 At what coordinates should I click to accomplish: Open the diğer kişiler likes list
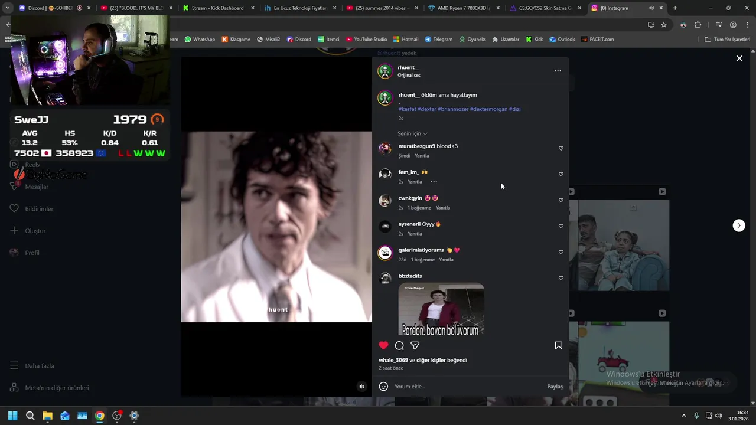click(431, 360)
